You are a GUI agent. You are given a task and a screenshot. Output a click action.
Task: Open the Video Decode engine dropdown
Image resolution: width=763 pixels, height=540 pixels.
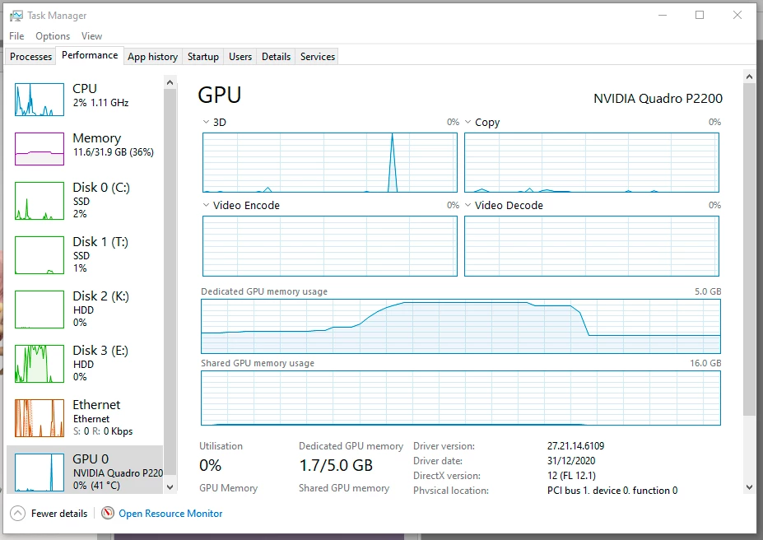[x=468, y=205]
